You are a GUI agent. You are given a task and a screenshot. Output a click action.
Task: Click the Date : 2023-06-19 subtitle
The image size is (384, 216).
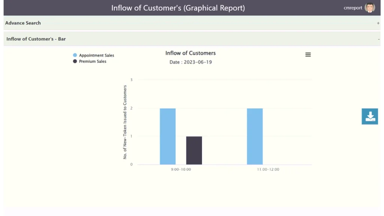190,62
